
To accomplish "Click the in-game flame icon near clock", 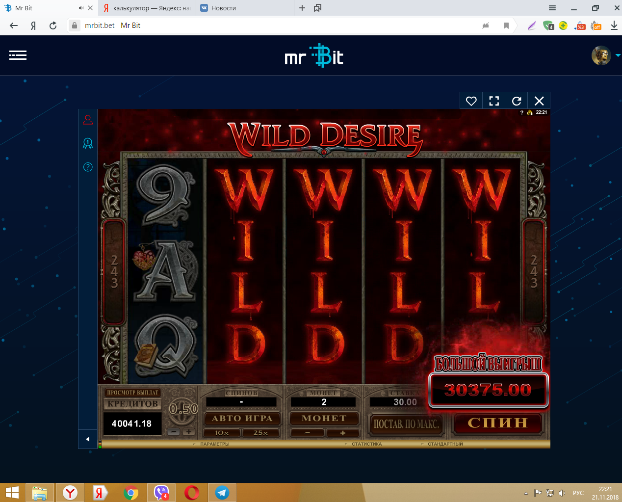I will click(x=530, y=112).
